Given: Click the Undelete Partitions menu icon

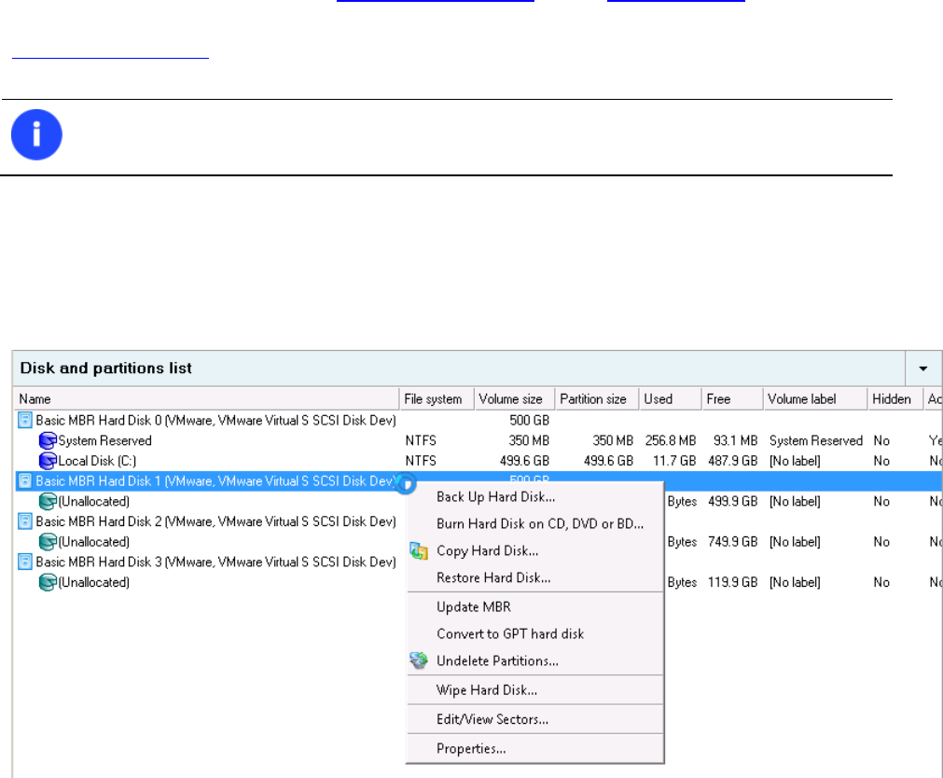Looking at the screenshot, I should tap(419, 660).
